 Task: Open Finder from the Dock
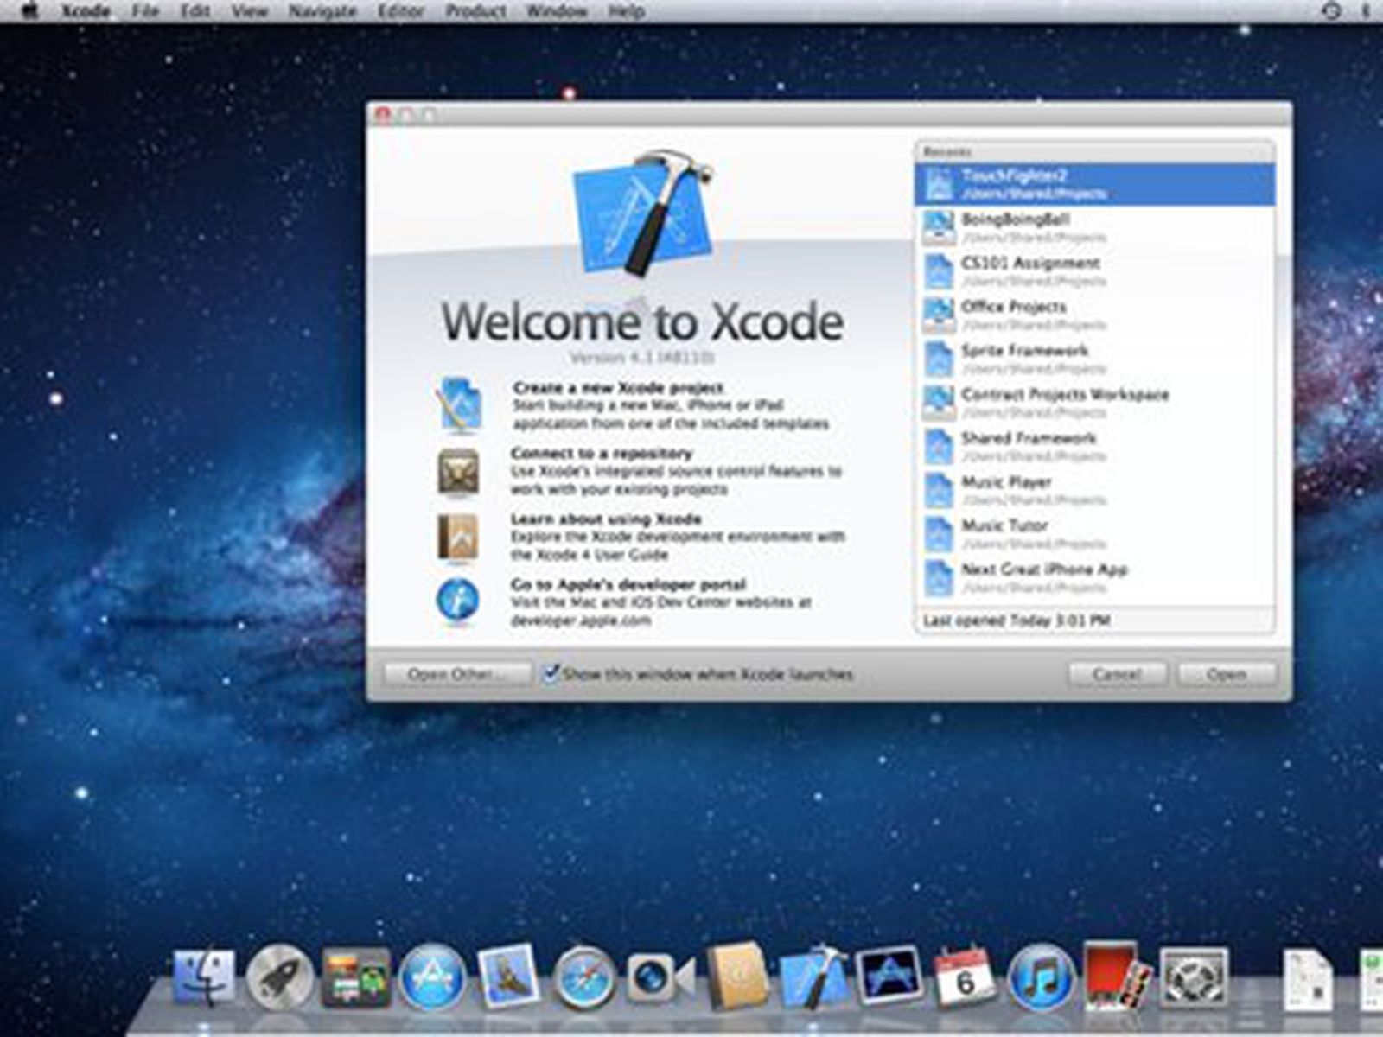(204, 978)
